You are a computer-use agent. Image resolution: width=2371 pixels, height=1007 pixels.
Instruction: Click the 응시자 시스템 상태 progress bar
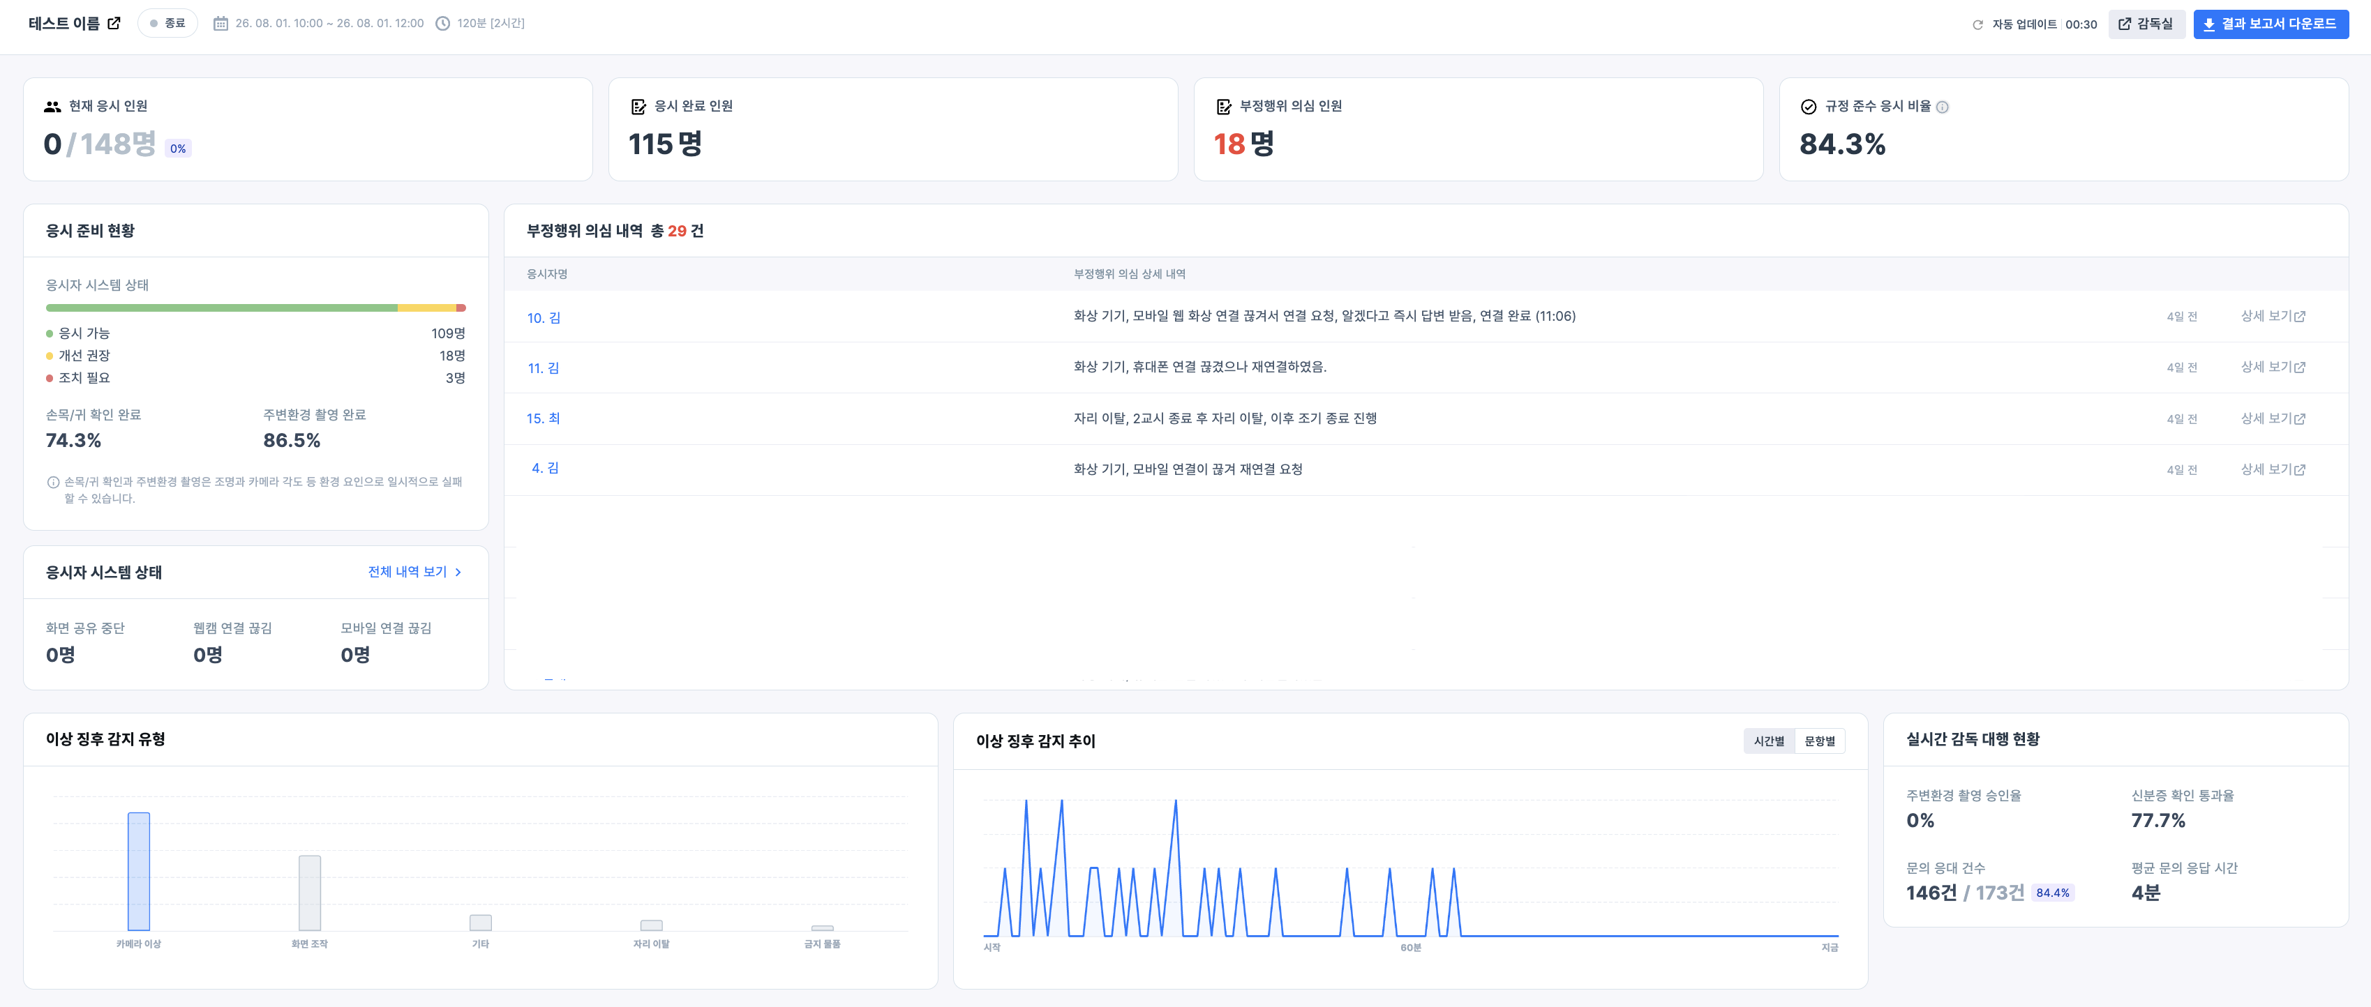tap(256, 308)
